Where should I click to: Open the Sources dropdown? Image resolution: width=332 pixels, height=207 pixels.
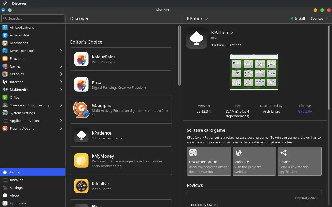click(x=320, y=18)
